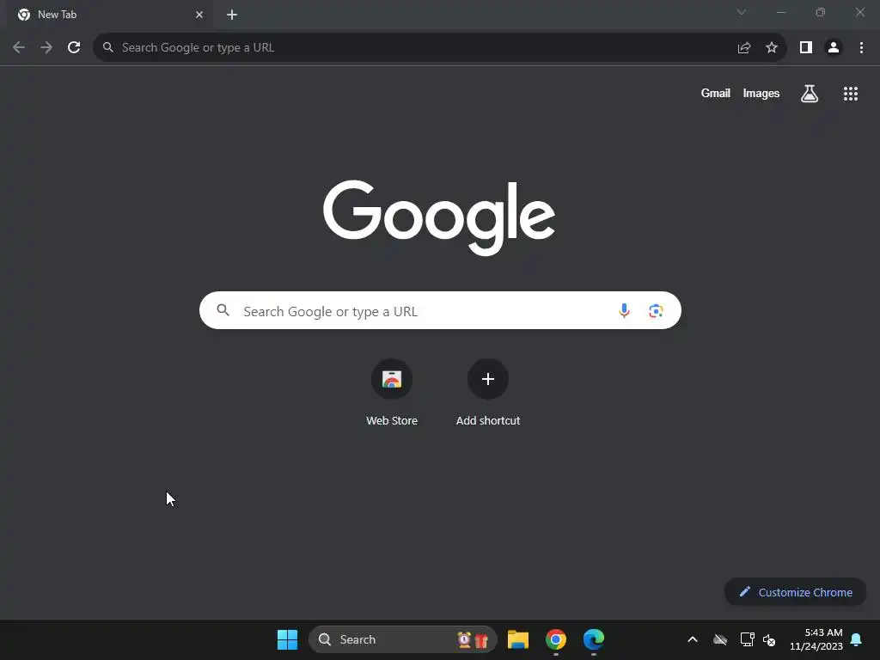Open Gmail link
This screenshot has height=660, width=880.
click(x=716, y=93)
